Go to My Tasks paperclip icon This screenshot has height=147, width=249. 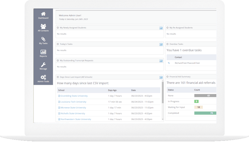click(x=43, y=39)
